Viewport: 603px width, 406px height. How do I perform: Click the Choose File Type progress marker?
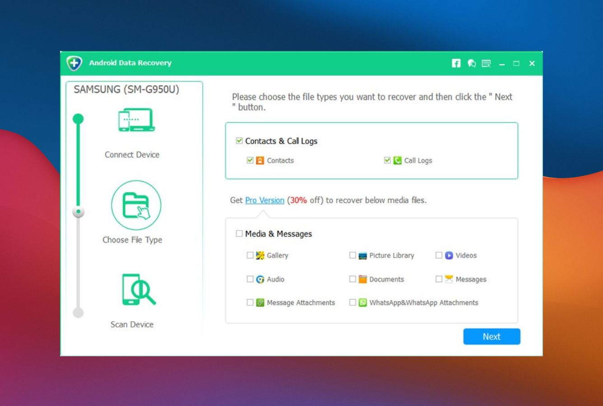click(x=79, y=212)
